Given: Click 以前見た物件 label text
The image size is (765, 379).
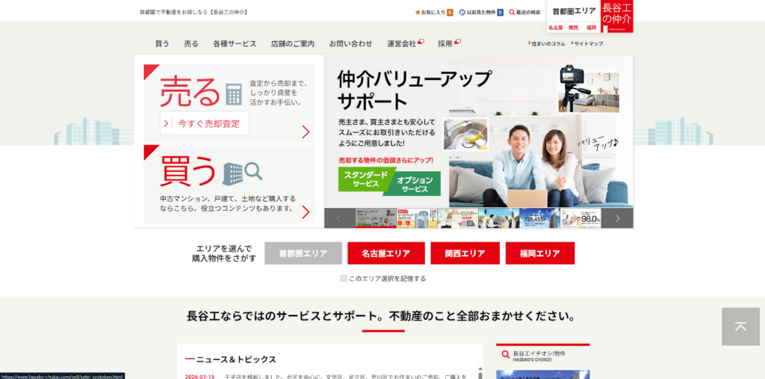Looking at the screenshot, I should tap(481, 12).
